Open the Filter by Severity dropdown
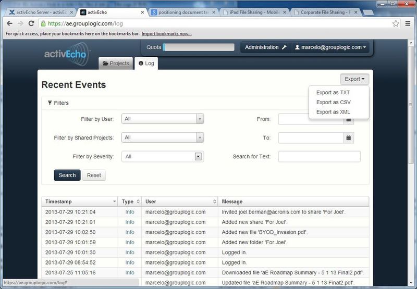This screenshot has height=289, width=417. pos(163,156)
